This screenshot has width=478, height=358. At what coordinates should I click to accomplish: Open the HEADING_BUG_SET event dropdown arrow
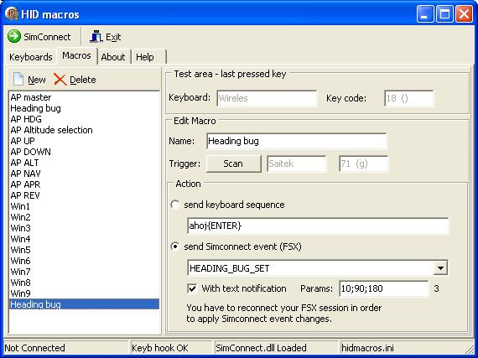click(x=440, y=268)
